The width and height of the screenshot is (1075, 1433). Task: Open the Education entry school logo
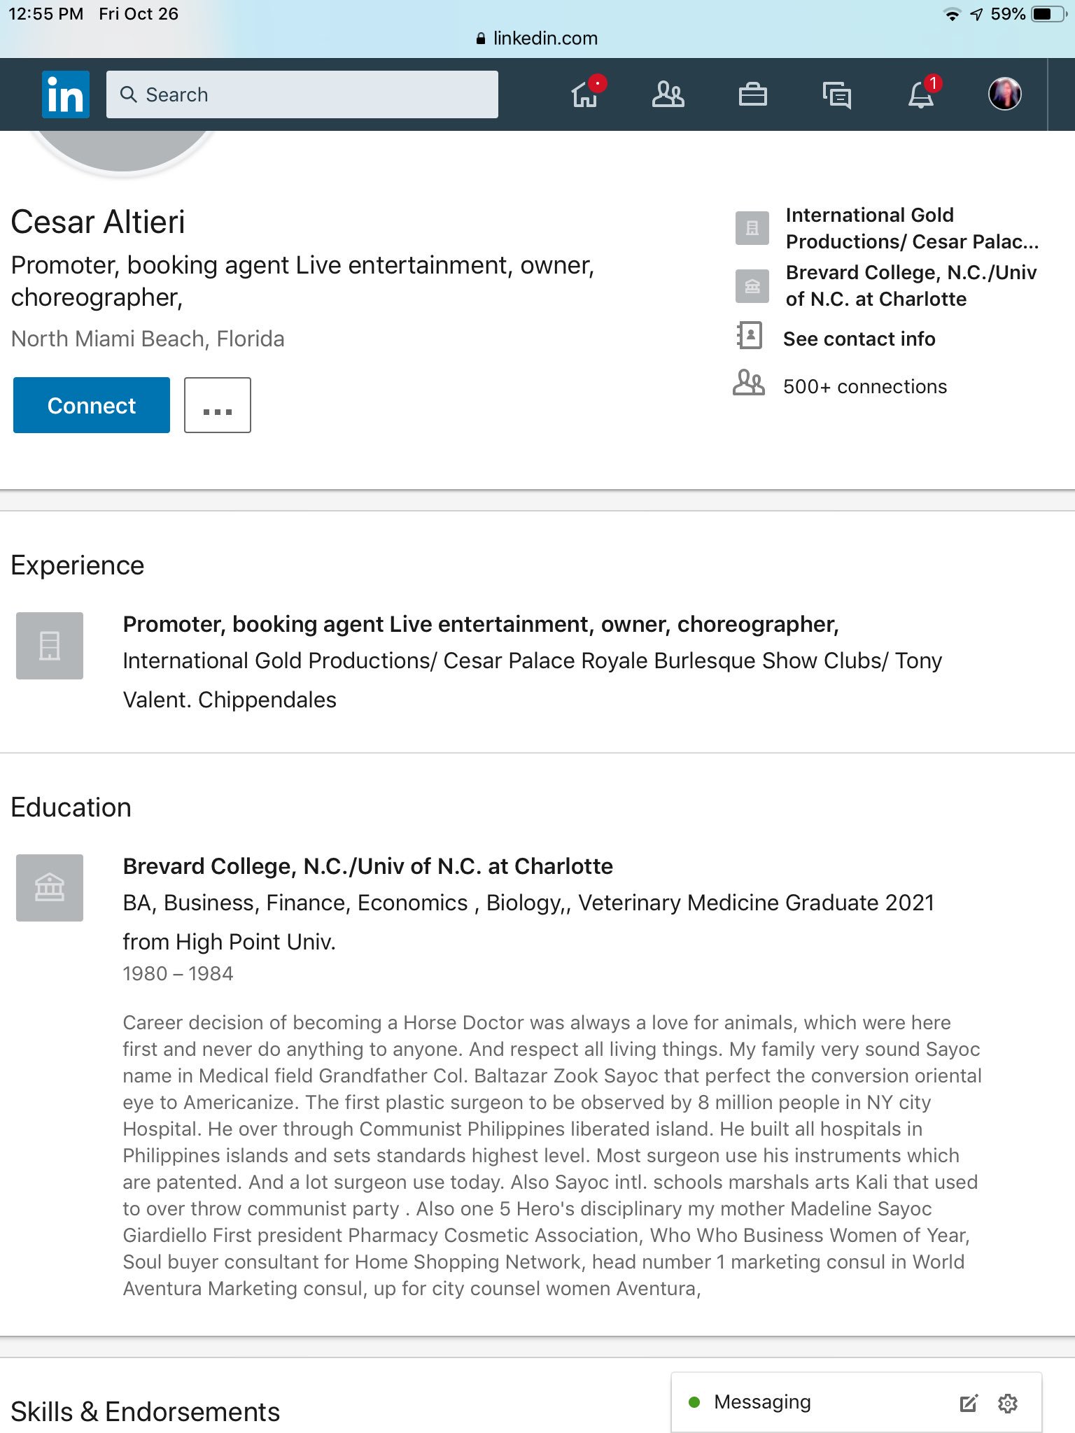click(50, 888)
